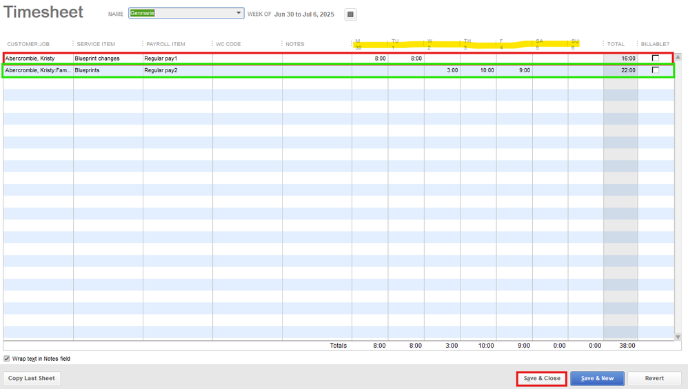Click the Regular pay2 payroll item cell
This screenshot has width=688, height=389.
177,70
